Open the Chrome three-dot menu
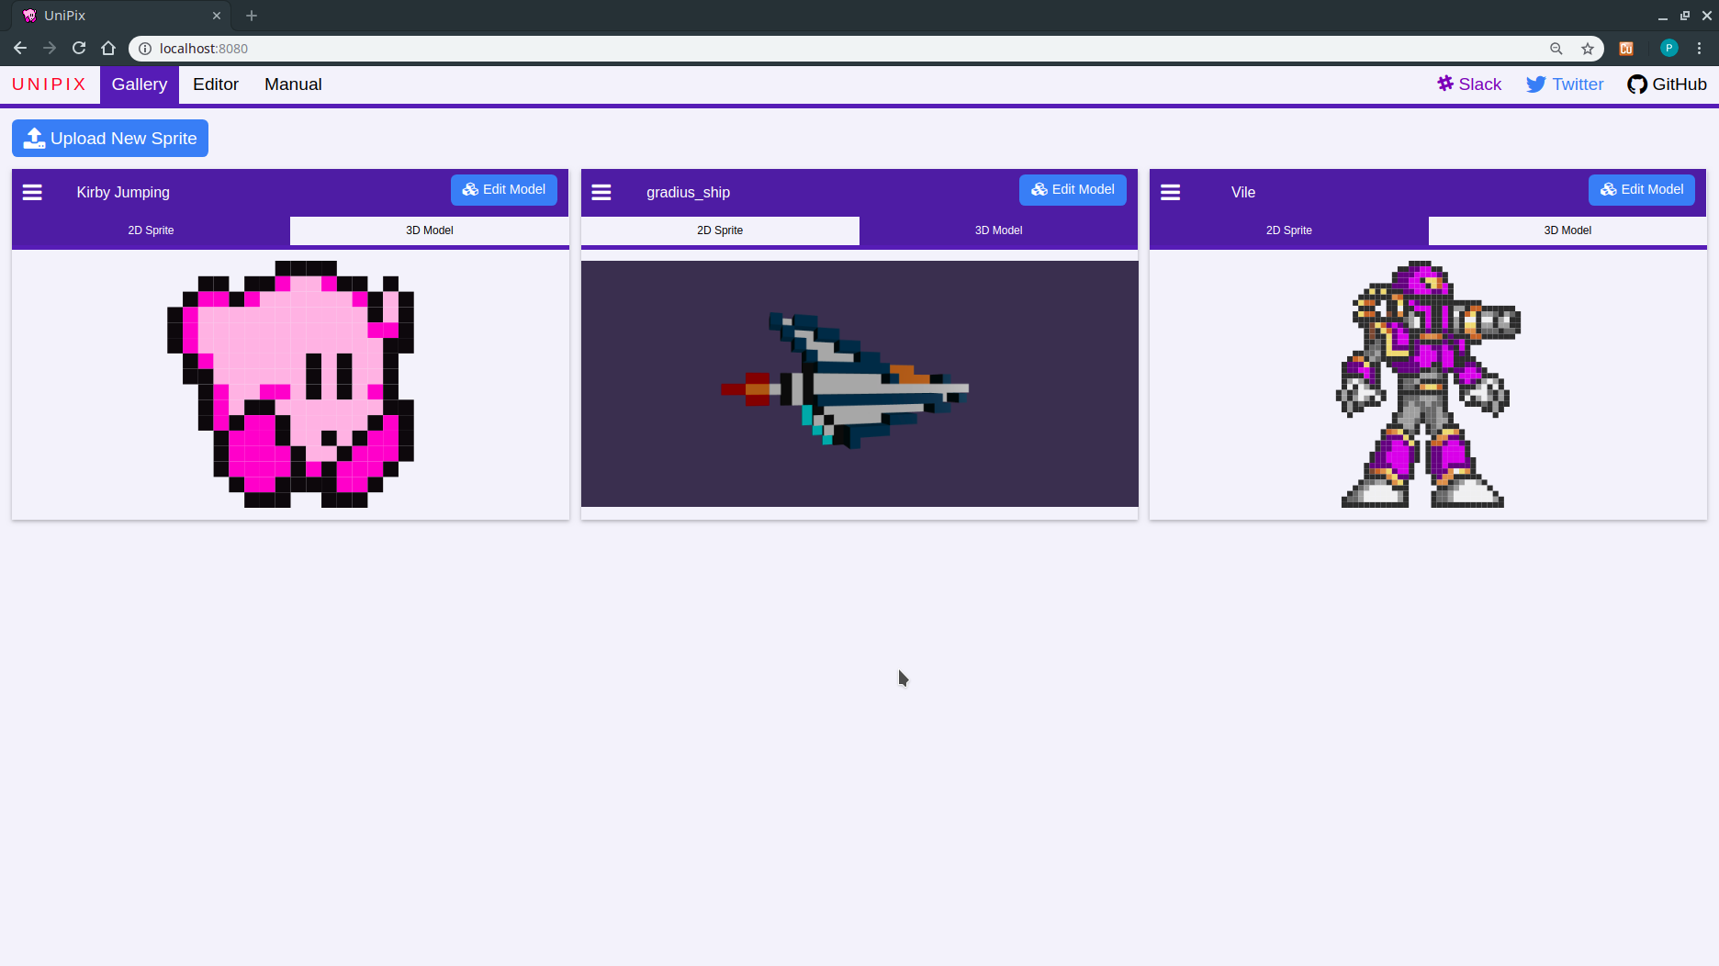The height and width of the screenshot is (966, 1719). (x=1701, y=49)
